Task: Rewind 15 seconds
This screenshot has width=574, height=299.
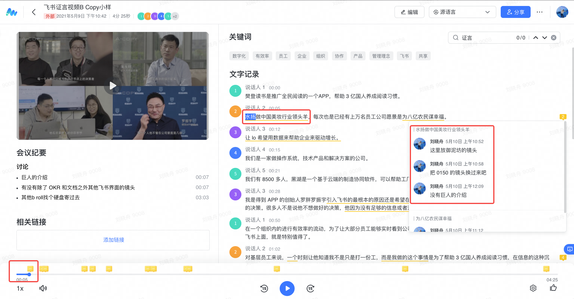Action: coord(264,289)
